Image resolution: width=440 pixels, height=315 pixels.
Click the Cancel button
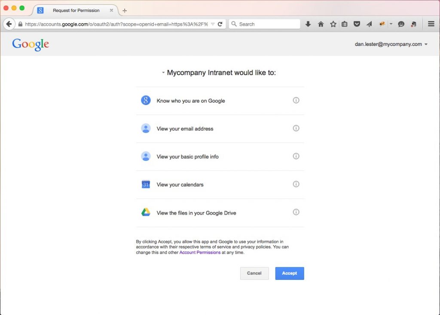pos(254,273)
